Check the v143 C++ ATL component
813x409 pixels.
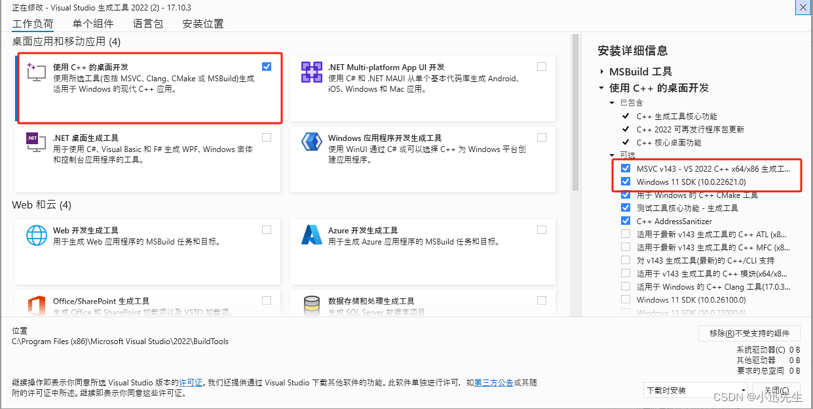click(626, 234)
